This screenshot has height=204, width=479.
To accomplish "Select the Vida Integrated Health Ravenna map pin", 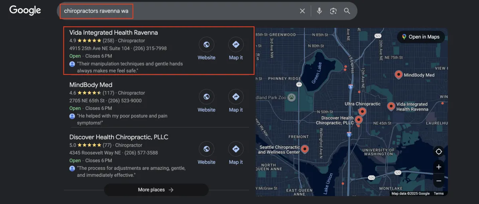I will coord(391,106).
